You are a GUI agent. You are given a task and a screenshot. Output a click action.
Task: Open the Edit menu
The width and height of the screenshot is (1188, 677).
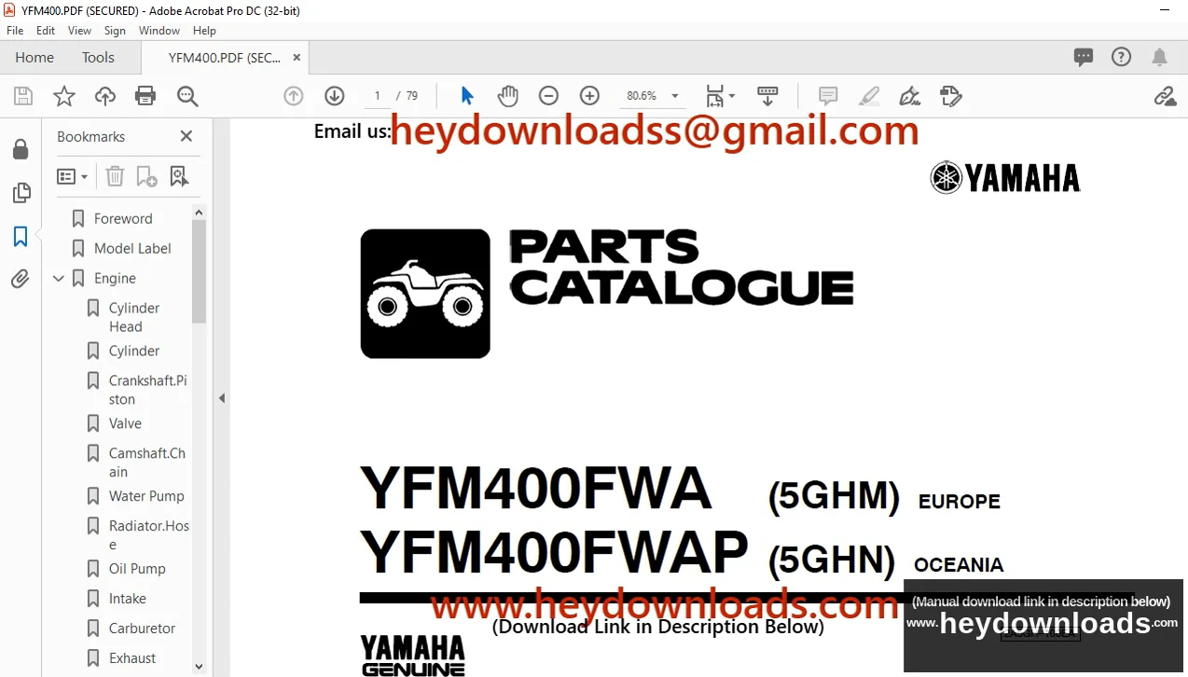(x=45, y=30)
